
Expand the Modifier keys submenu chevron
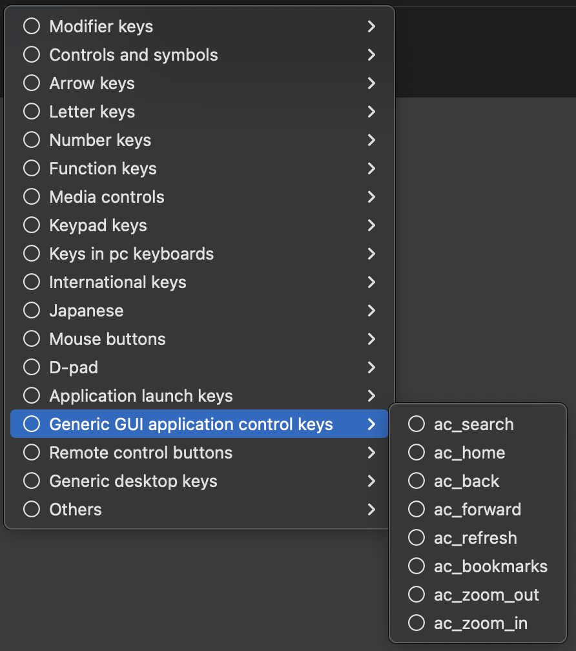(371, 26)
